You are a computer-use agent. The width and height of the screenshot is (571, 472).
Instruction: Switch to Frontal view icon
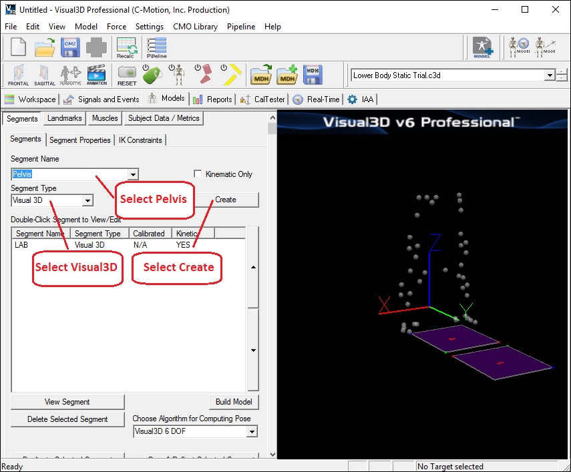pos(18,75)
